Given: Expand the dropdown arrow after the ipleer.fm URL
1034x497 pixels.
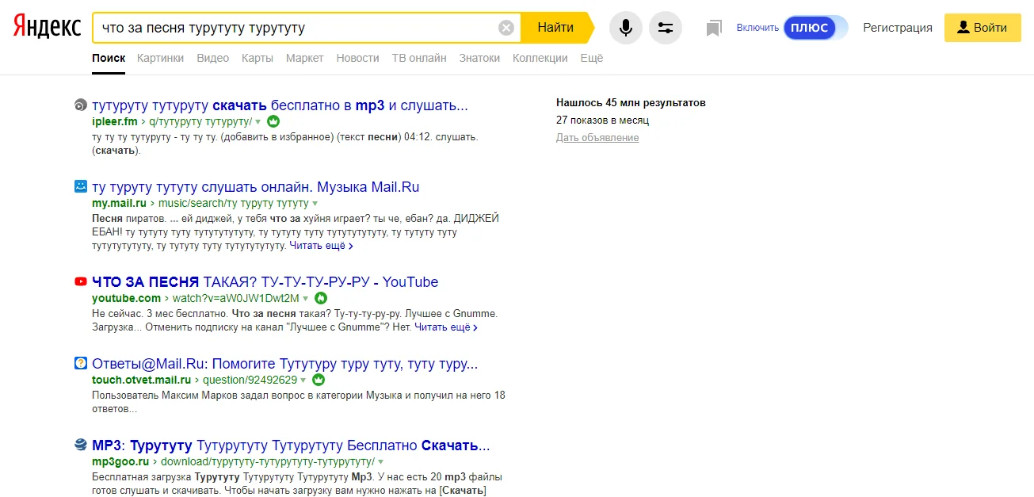Looking at the screenshot, I should (258, 122).
